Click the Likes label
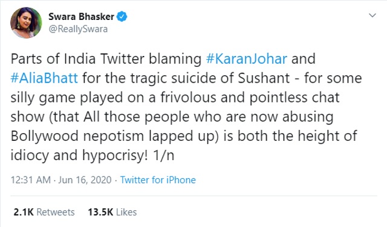 click(x=126, y=213)
